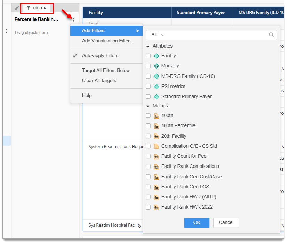Collapse the Metrics section

(x=148, y=106)
